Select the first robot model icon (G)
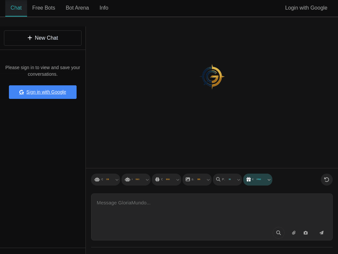This screenshot has height=254, width=338. click(x=97, y=180)
